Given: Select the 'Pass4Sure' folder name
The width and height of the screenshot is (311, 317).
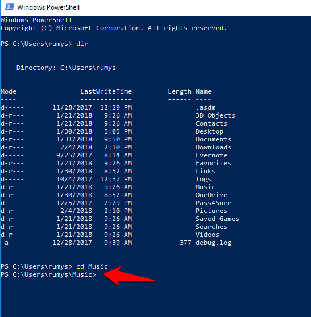Looking at the screenshot, I should (x=213, y=203).
